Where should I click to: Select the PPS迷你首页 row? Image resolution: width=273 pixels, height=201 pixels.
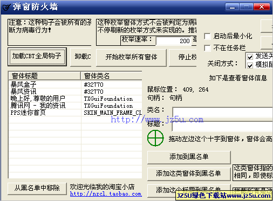pos(75,113)
